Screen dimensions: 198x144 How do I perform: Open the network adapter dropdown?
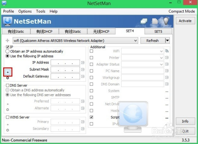click(x=75, y=41)
